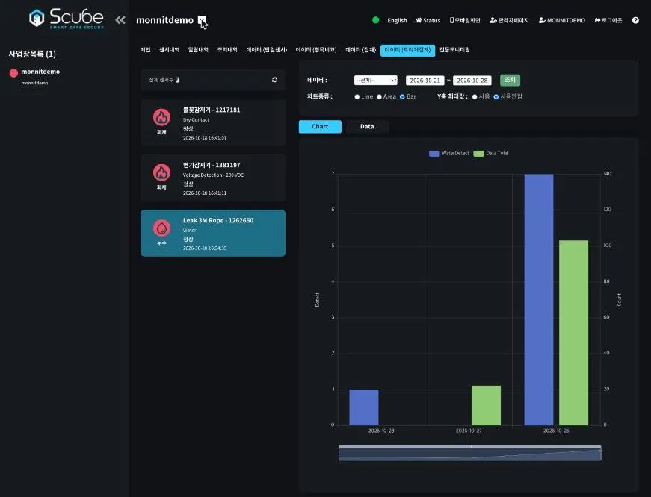Open the 조치내역 navigation tab

click(227, 50)
